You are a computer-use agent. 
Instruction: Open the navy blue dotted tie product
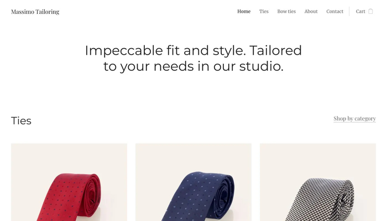193,182
